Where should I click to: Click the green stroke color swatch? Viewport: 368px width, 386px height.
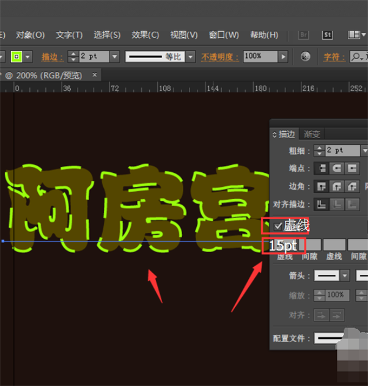17,57
